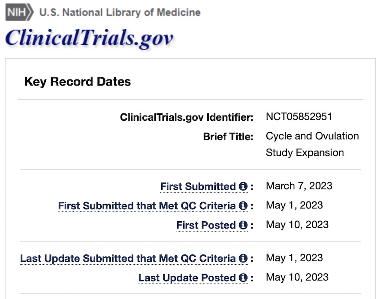Click the NCT05852951 identifier value
The image size is (386, 299).
click(x=299, y=117)
